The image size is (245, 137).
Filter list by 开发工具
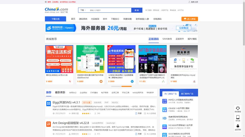[126, 93]
